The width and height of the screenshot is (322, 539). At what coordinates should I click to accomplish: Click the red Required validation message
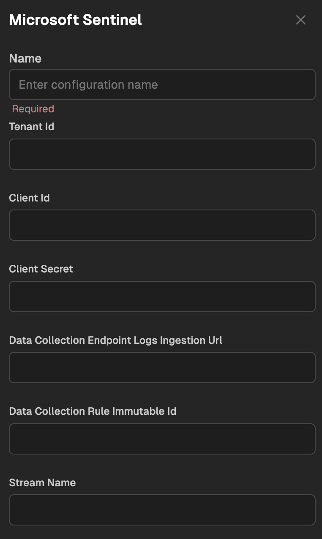33,109
